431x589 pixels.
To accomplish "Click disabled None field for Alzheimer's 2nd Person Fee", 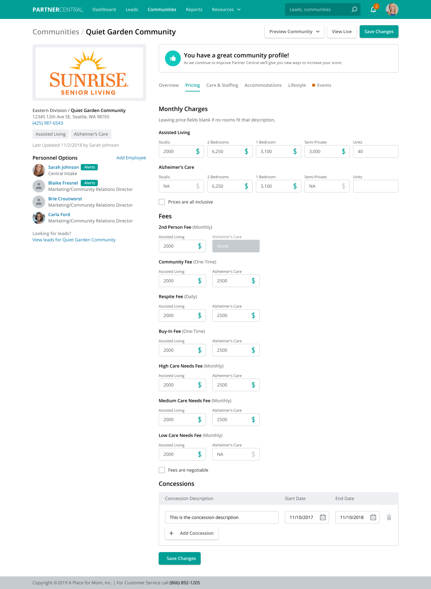I will pyautogui.click(x=236, y=246).
